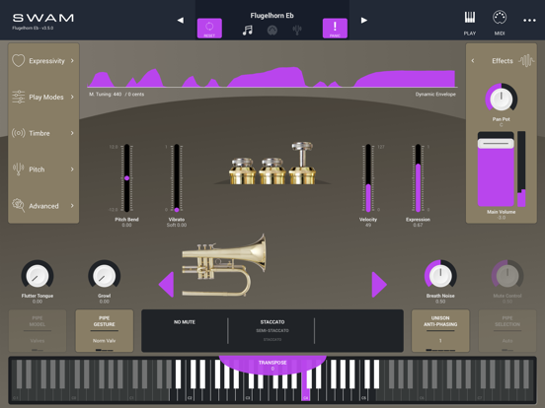The width and height of the screenshot is (545, 408).
Task: Click the large purple left arrow beside the flugelhorn
Action: 167,285
